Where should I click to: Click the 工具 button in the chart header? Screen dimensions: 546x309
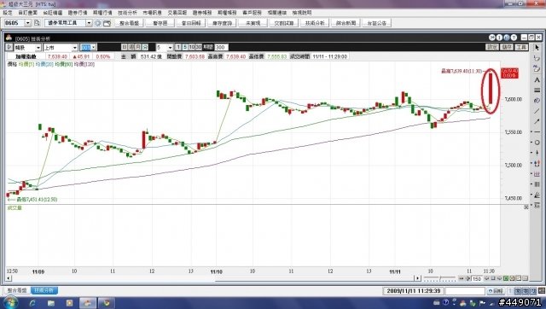click(x=521, y=47)
